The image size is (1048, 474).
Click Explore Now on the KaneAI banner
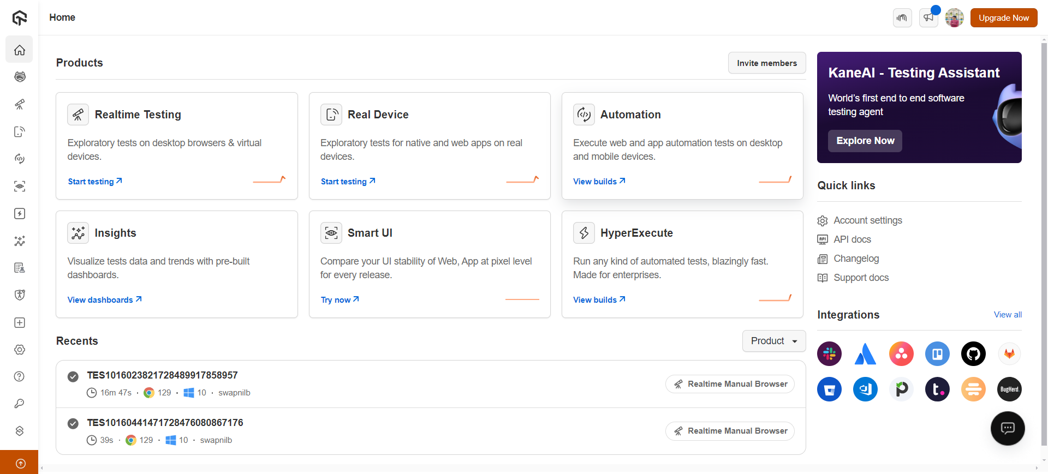(x=865, y=141)
